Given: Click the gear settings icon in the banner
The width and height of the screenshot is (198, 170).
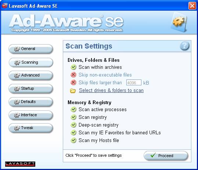Looking at the screenshot, I should (x=179, y=22).
